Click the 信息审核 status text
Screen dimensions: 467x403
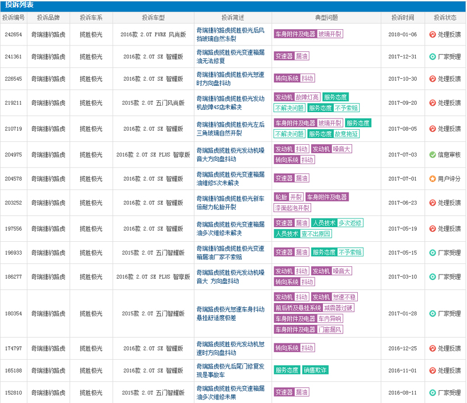coord(449,155)
